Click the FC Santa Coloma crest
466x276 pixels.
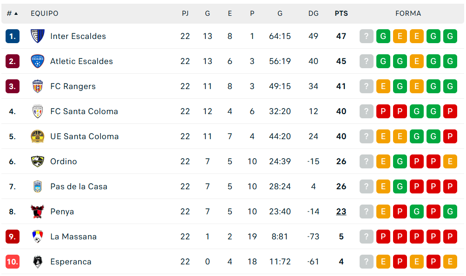click(38, 111)
